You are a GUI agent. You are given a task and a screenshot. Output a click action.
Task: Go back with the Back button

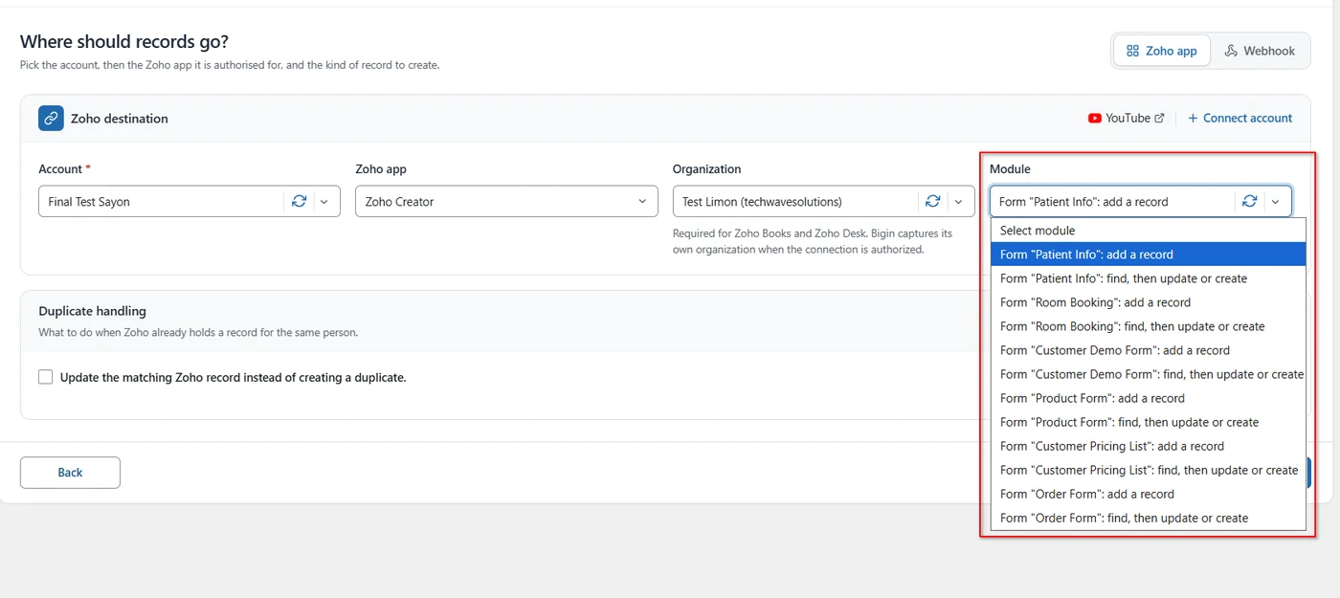[x=70, y=473]
